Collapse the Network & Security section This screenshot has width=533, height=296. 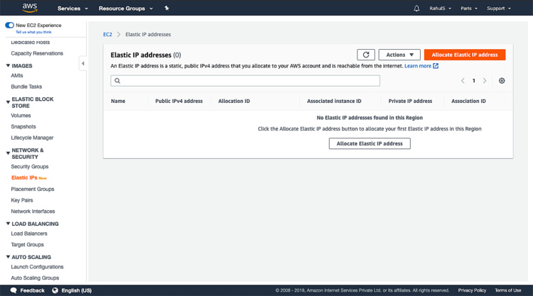coord(8,150)
